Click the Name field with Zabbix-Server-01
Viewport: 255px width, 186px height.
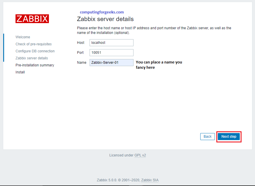(112, 63)
